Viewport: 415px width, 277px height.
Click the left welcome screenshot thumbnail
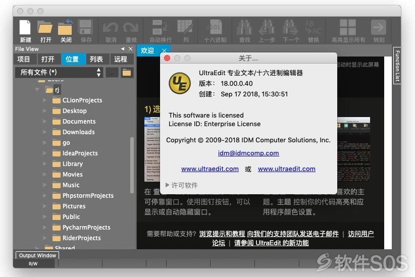tap(152, 149)
